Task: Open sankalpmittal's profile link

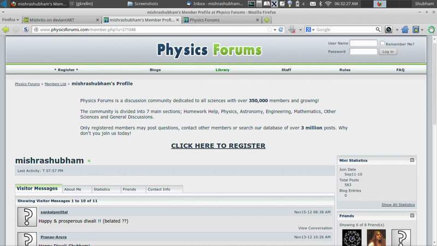Action: pyautogui.click(x=54, y=212)
